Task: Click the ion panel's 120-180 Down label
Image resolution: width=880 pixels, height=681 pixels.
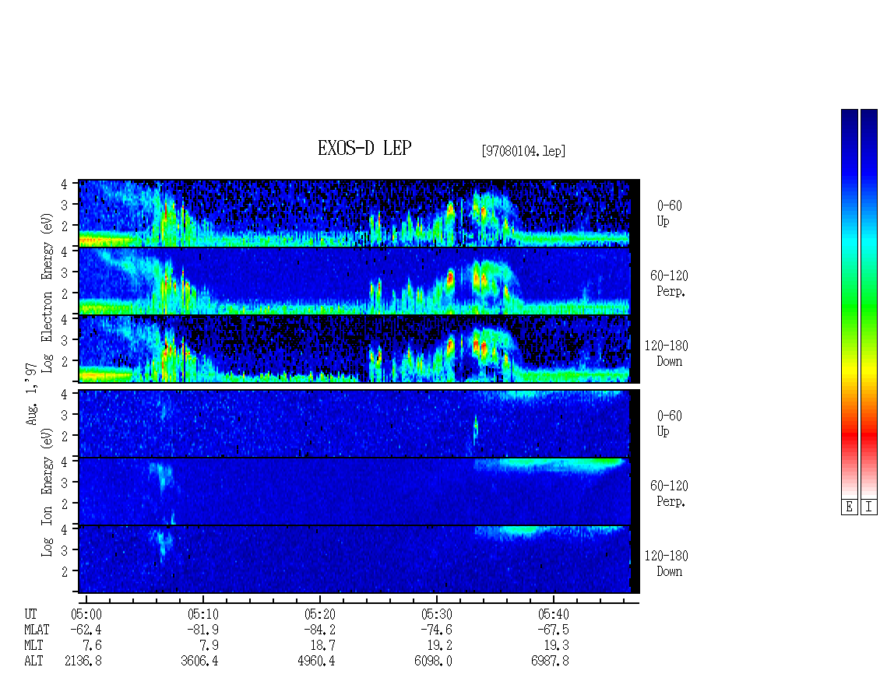Action: [666, 563]
